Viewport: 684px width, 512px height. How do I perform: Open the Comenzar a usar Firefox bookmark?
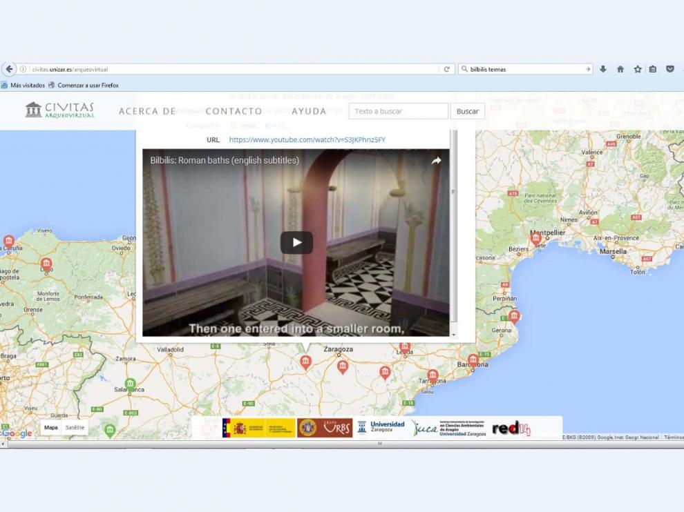84,86
